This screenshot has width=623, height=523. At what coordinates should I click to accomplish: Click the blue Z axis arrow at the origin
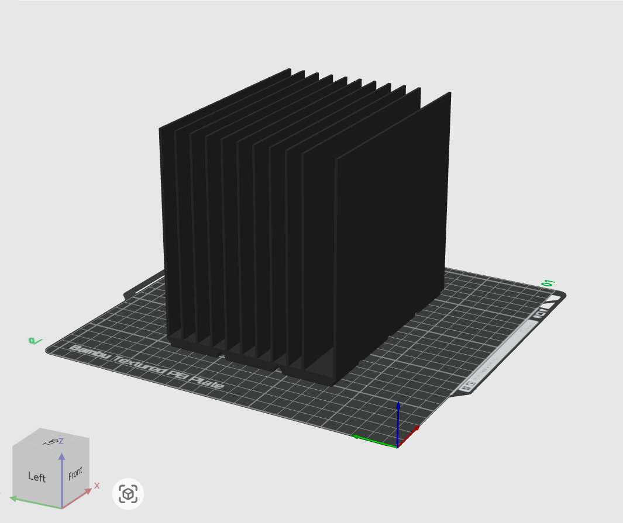click(398, 424)
